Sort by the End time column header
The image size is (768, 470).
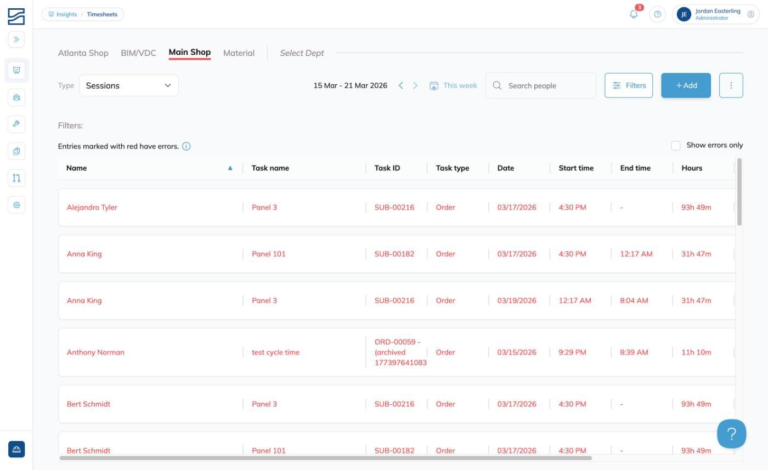click(x=635, y=168)
